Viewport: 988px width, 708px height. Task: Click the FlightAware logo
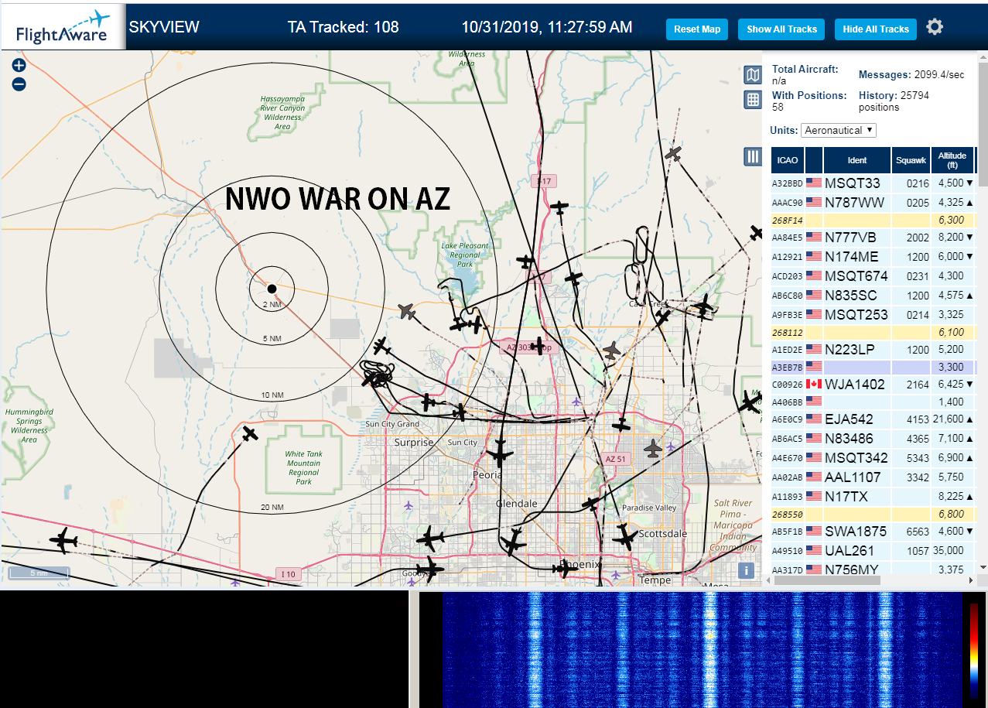tap(63, 27)
